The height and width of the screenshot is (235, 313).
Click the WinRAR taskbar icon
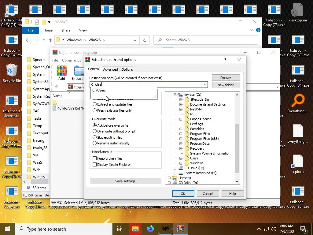tap(180, 229)
